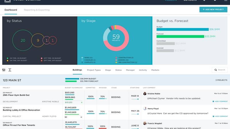Switch to Reporting & Exporting tab
Viewport: 230px width, 129px height.
37,10
